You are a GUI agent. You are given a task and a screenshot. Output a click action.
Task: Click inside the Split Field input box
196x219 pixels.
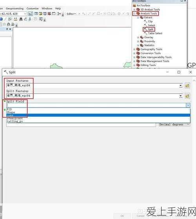point(96,105)
